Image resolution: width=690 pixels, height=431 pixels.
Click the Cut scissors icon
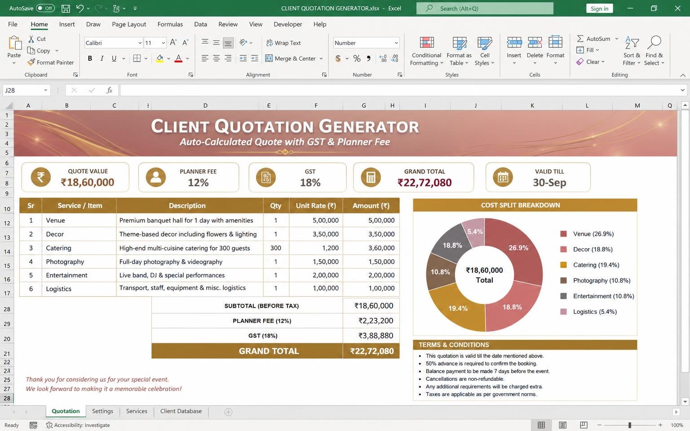(x=31, y=39)
